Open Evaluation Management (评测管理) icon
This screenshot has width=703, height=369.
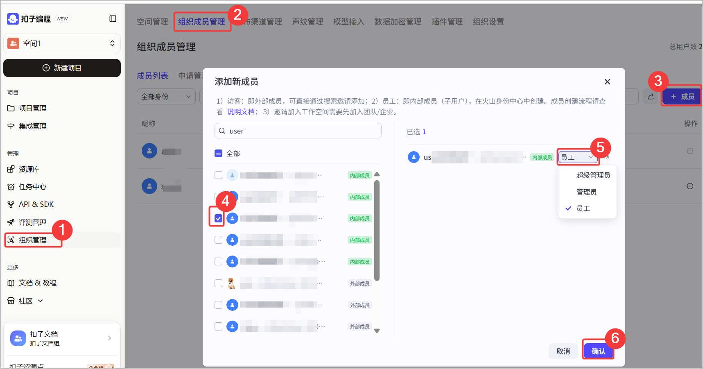(x=11, y=222)
